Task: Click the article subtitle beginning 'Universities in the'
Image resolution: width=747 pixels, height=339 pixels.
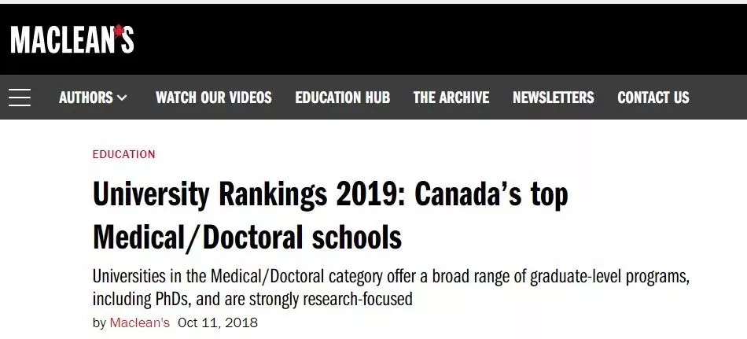Action: (391, 288)
